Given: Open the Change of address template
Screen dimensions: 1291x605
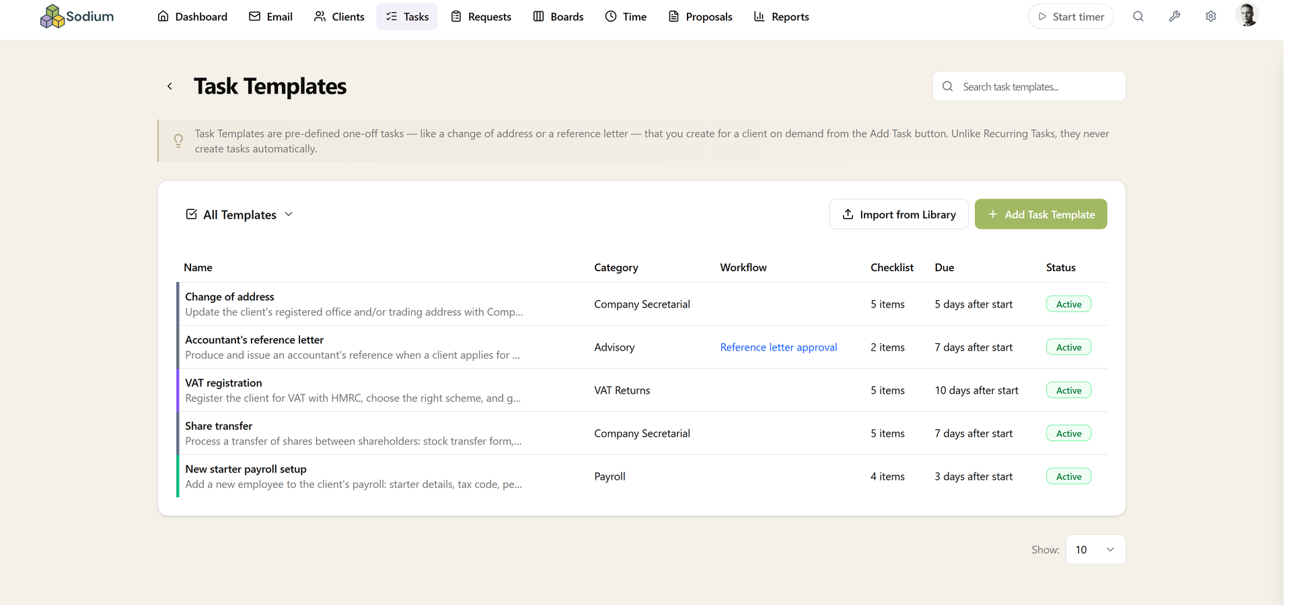Looking at the screenshot, I should 229,297.
